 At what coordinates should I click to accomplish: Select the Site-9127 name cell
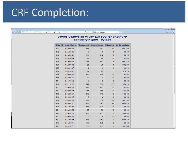(x=69, y=126)
